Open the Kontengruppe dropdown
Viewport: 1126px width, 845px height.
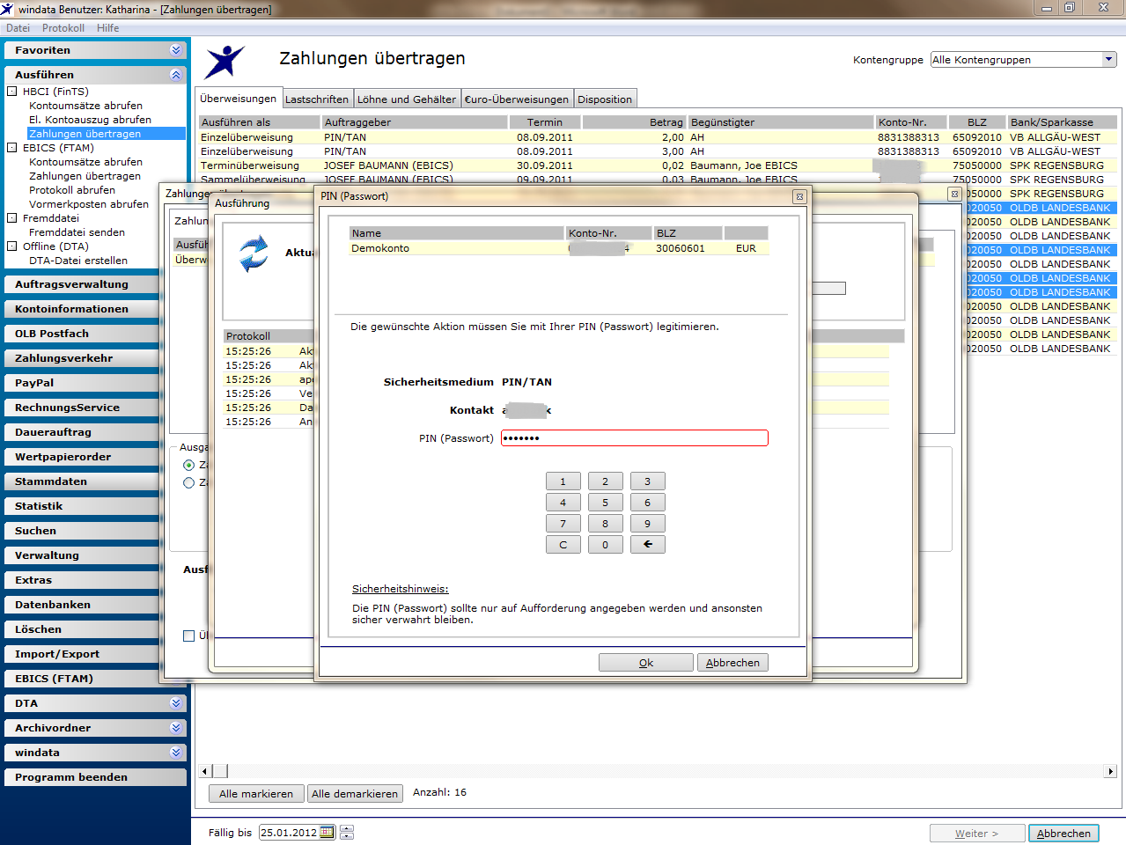(1109, 60)
